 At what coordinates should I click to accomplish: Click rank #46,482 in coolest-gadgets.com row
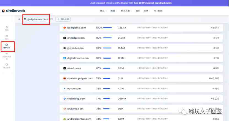click(214, 78)
